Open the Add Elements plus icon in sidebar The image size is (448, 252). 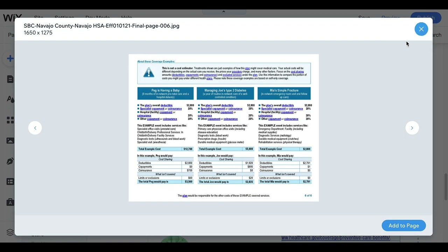point(10,58)
